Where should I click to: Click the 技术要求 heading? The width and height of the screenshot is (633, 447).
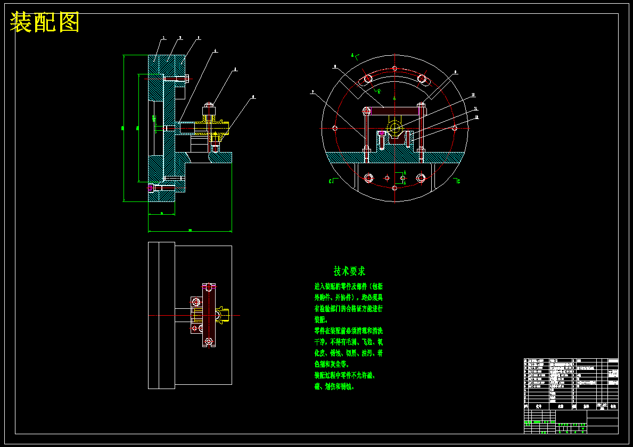(x=350, y=271)
